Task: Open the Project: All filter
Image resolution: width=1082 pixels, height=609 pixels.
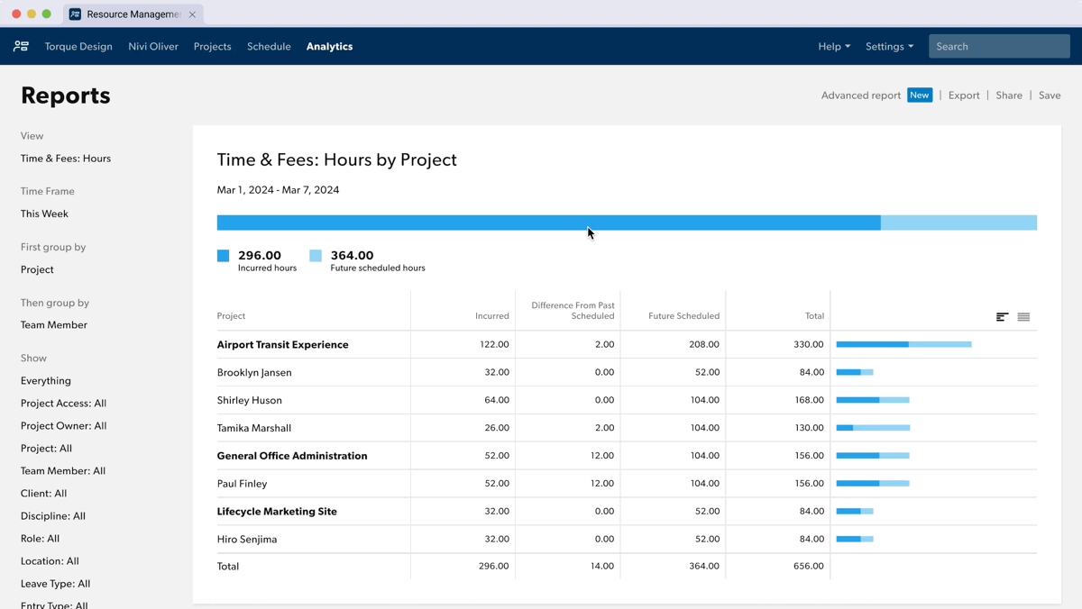Action: [x=46, y=449]
